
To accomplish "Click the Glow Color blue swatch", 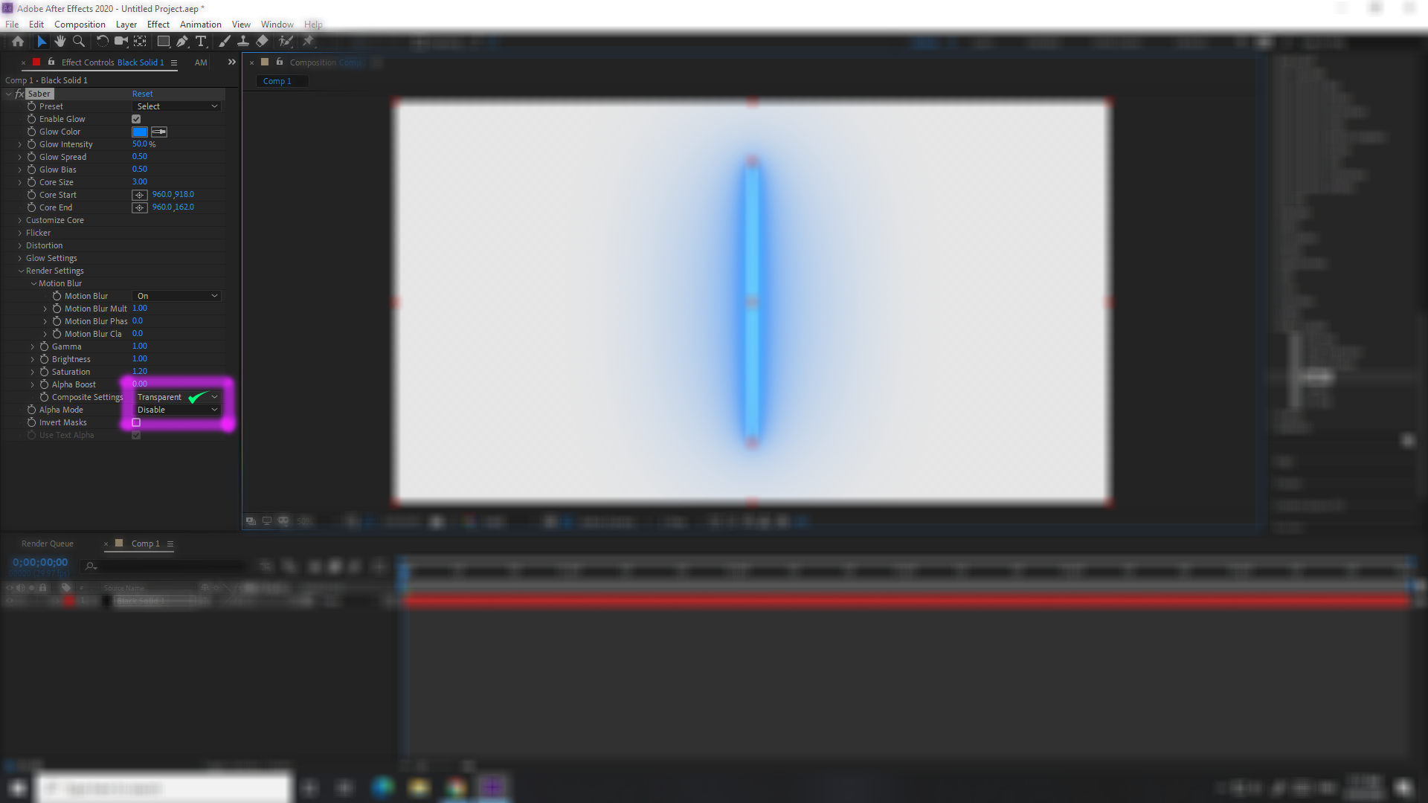I will (139, 132).
